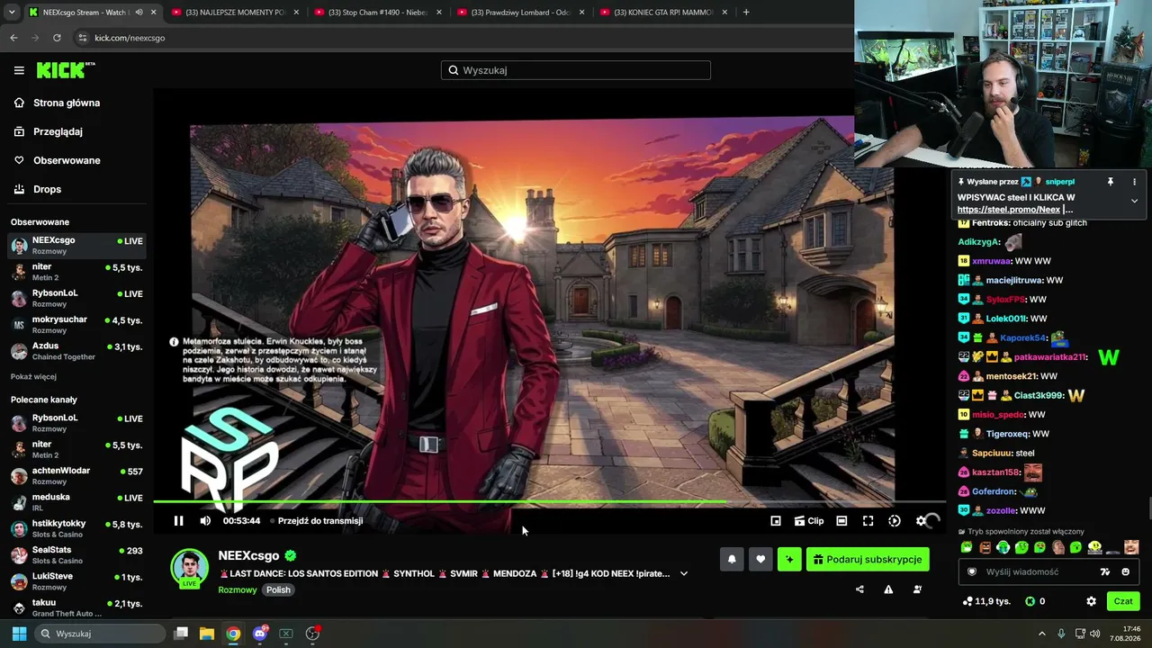Pause the stream video
Screen dimensions: 1152x648
click(178, 520)
